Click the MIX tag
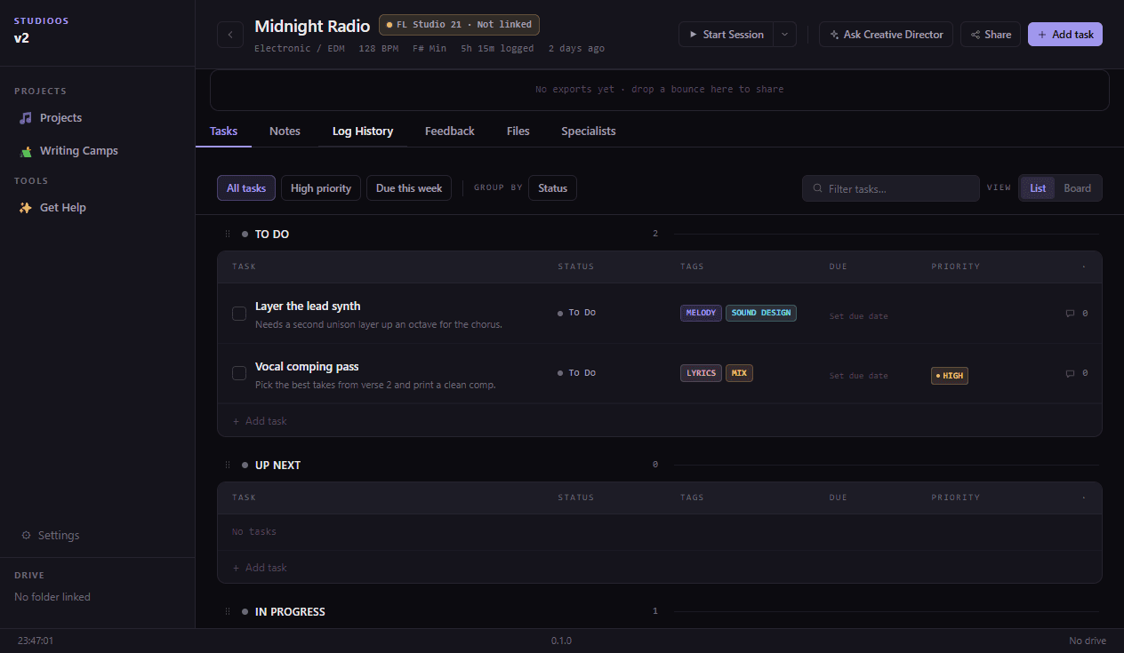This screenshot has width=1124, height=653. (739, 373)
